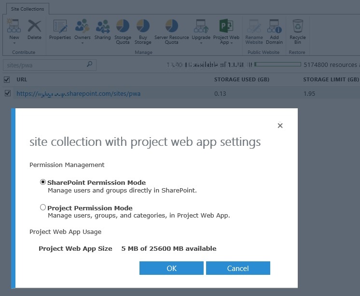
Task: Click the Project Web App icon
Action: [226, 26]
